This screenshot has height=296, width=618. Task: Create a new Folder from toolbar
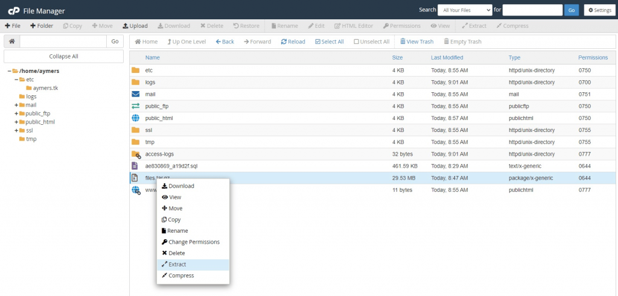pyautogui.click(x=42, y=26)
